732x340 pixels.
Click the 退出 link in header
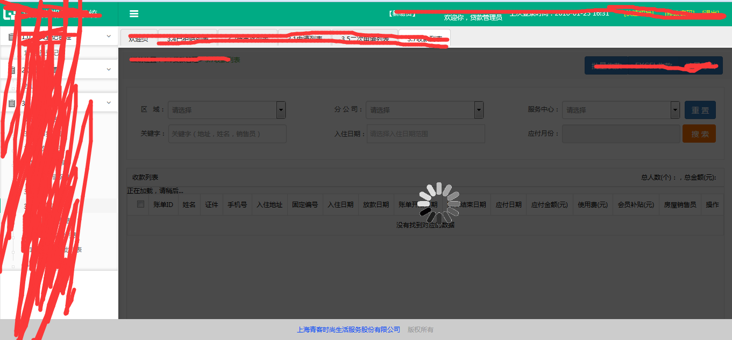[710, 12]
